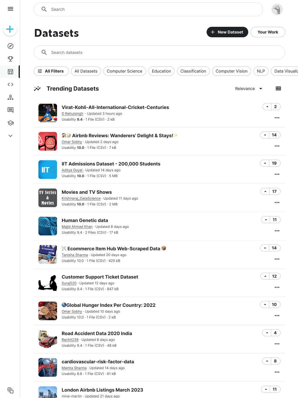Upvote the IIT Admissions Dataset
The width and height of the screenshot is (298, 398).
pyautogui.click(x=265, y=163)
